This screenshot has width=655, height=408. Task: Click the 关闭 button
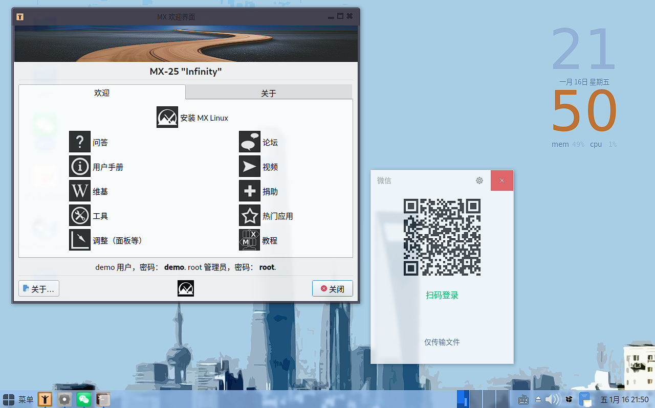coord(333,288)
